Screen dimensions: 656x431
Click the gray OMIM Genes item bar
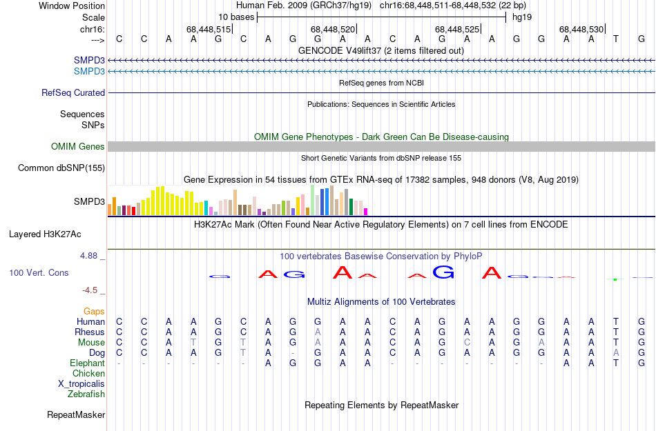[x=381, y=146]
